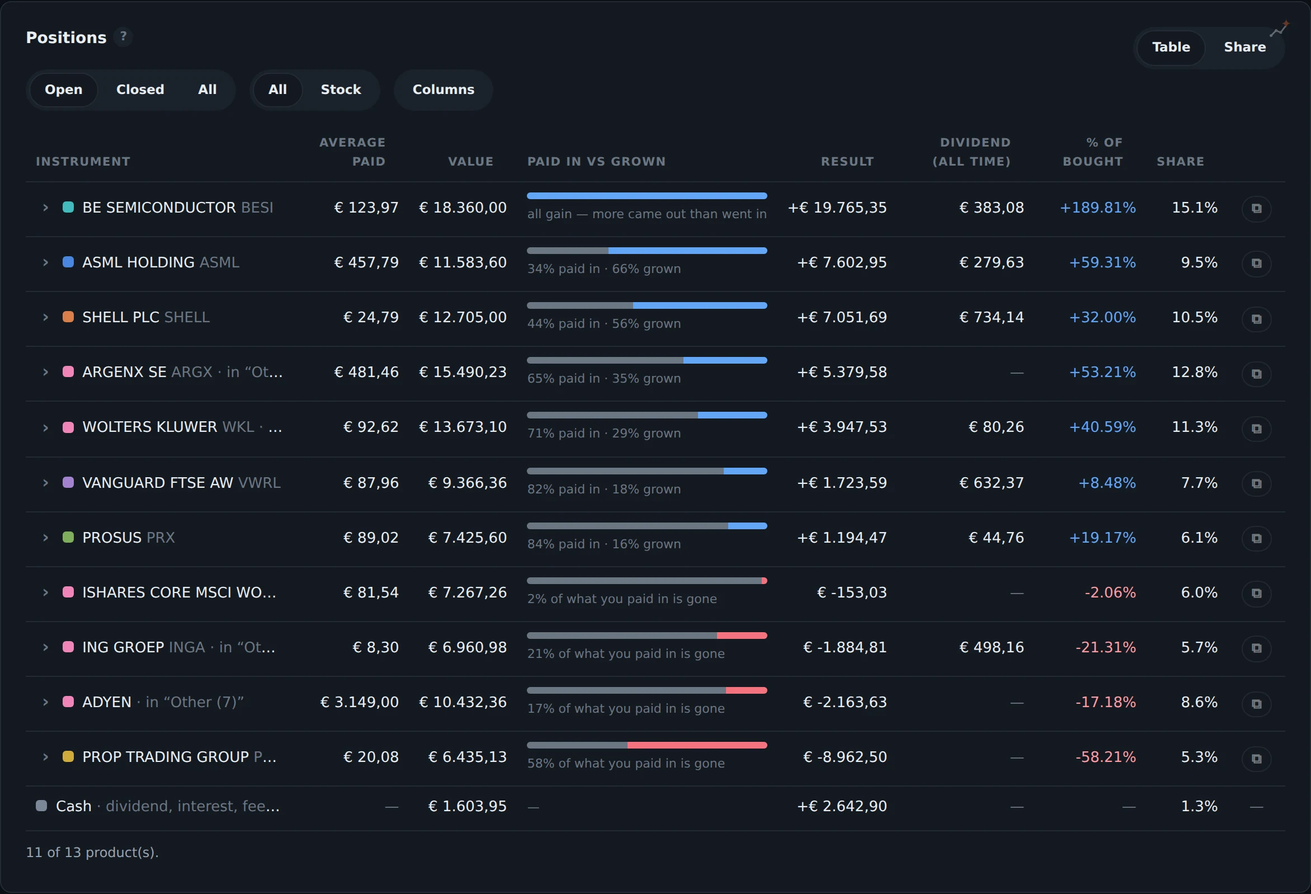1311x894 pixels.
Task: Expand the VANGUARD FTSE AW row
Action: [46, 483]
